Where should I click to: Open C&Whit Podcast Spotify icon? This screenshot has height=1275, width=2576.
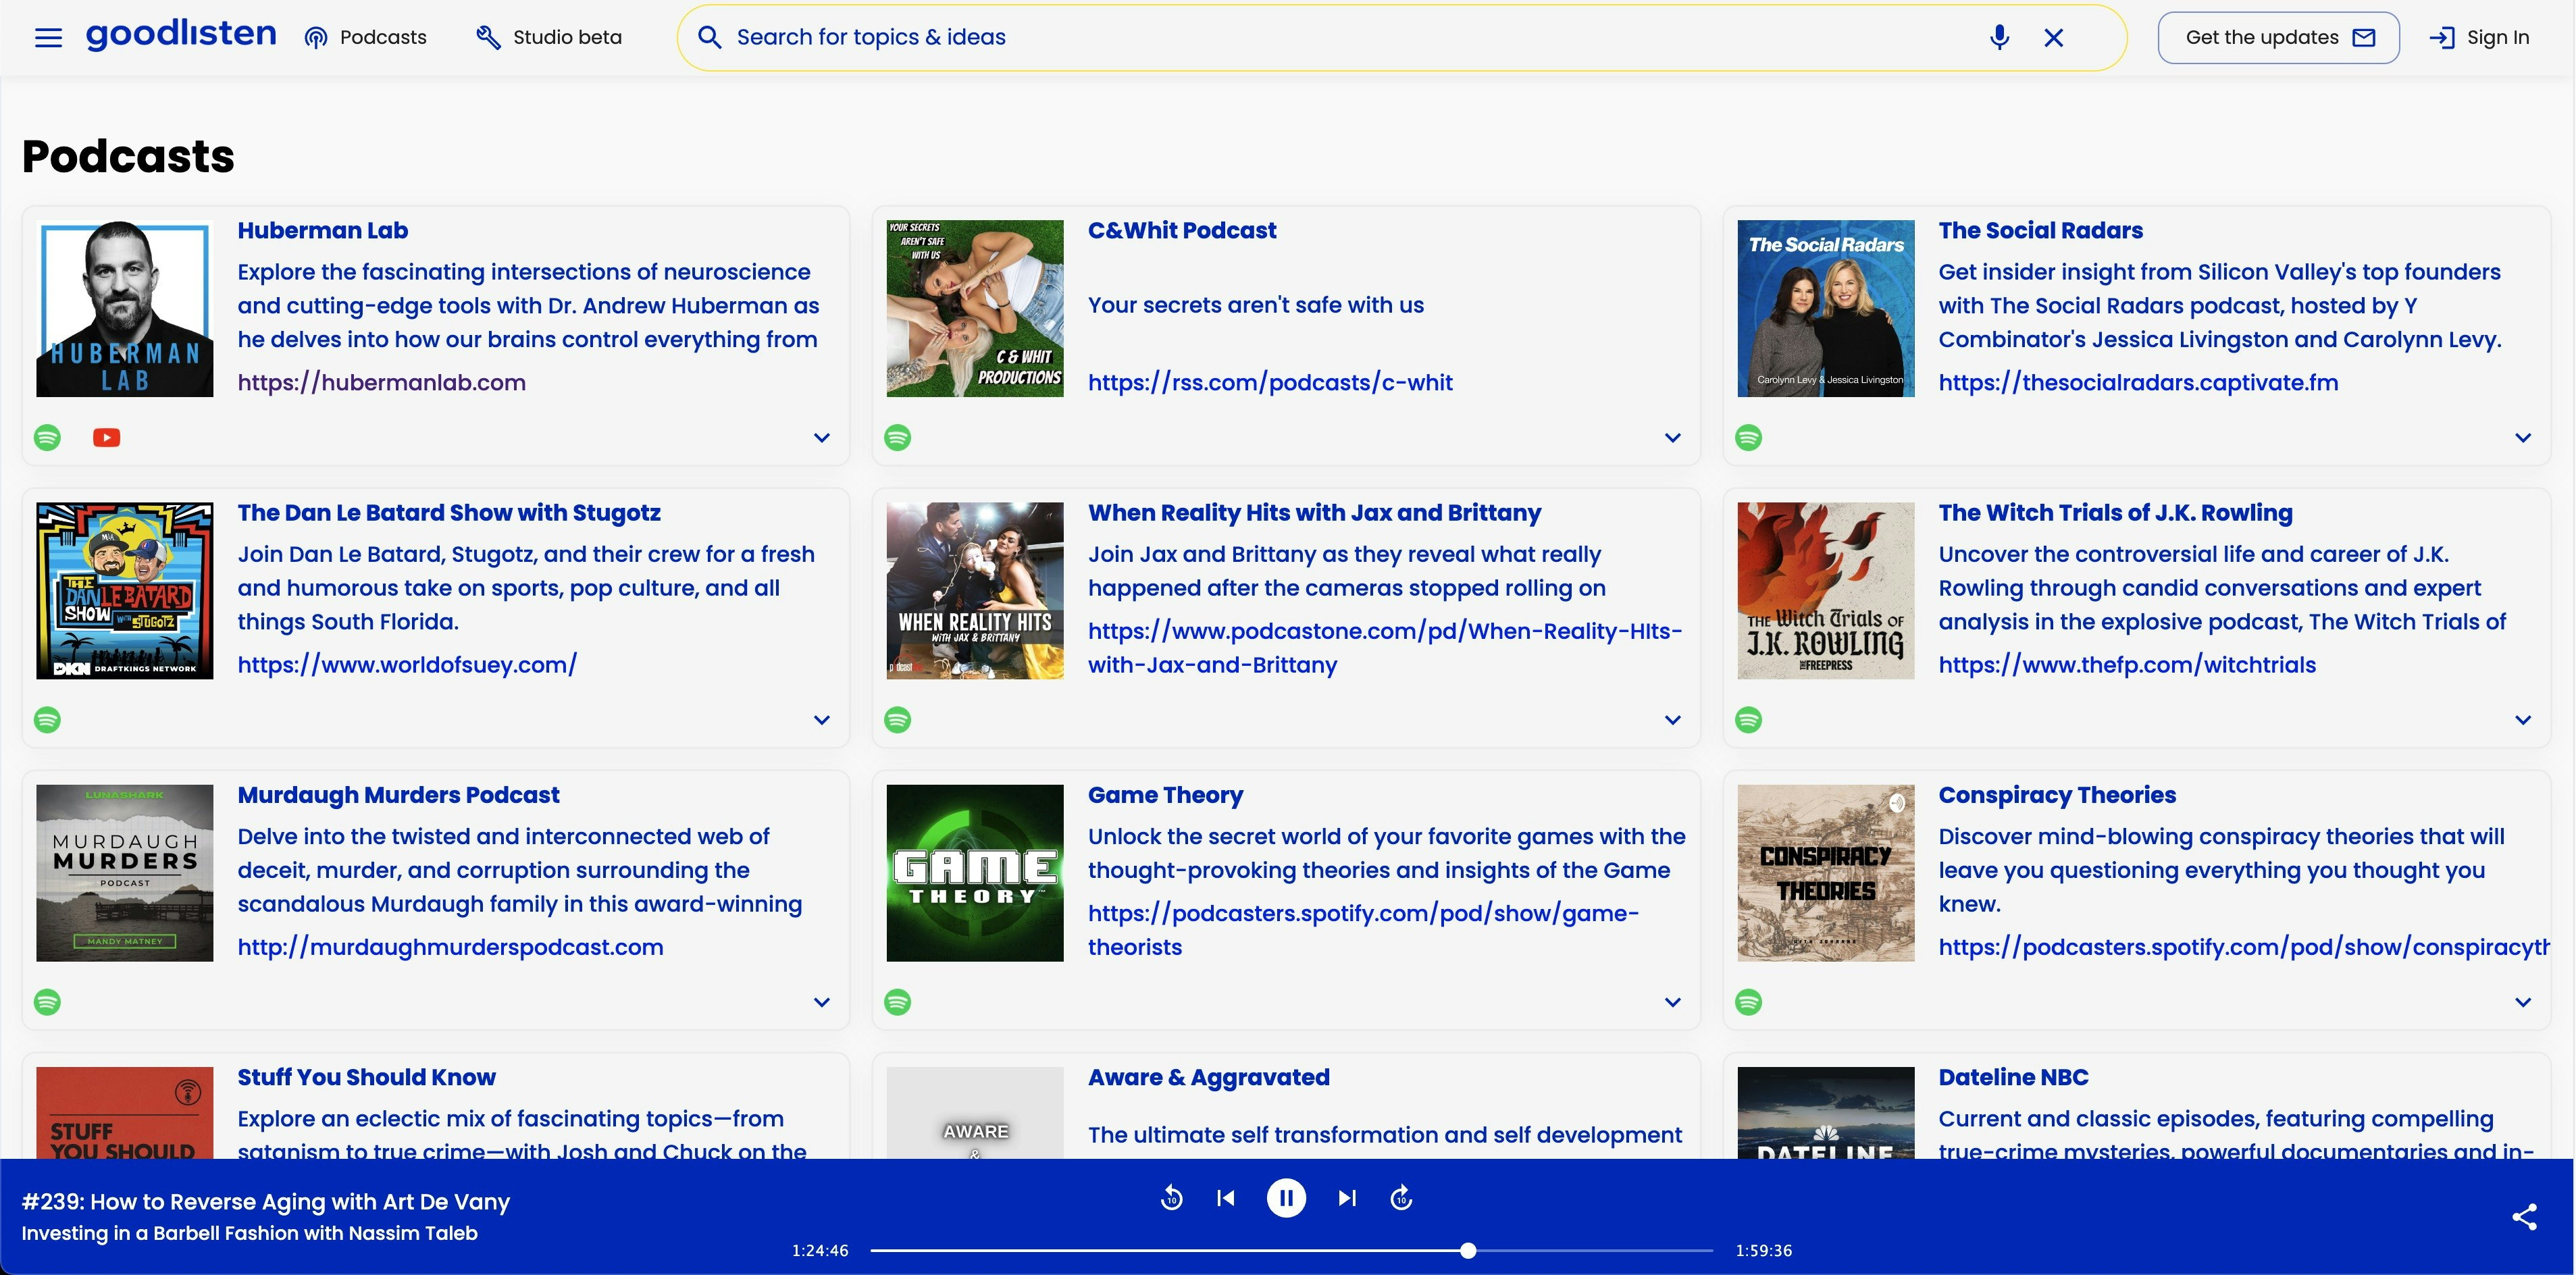[x=897, y=437]
